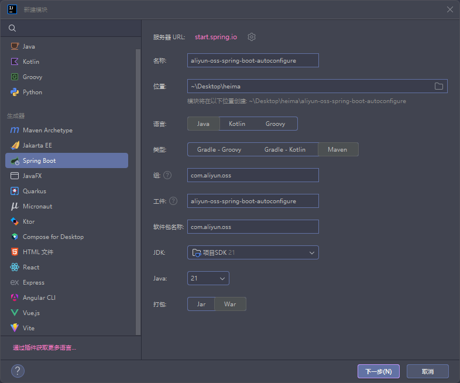Screen dimensions: 460x383
Task: Set language to Java
Action: click(x=203, y=124)
